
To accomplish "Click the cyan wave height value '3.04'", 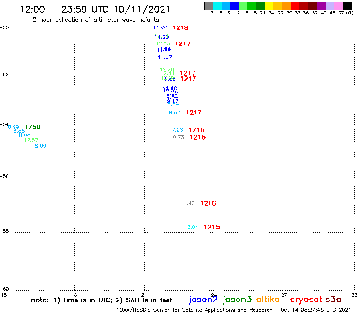I will click(193, 227).
